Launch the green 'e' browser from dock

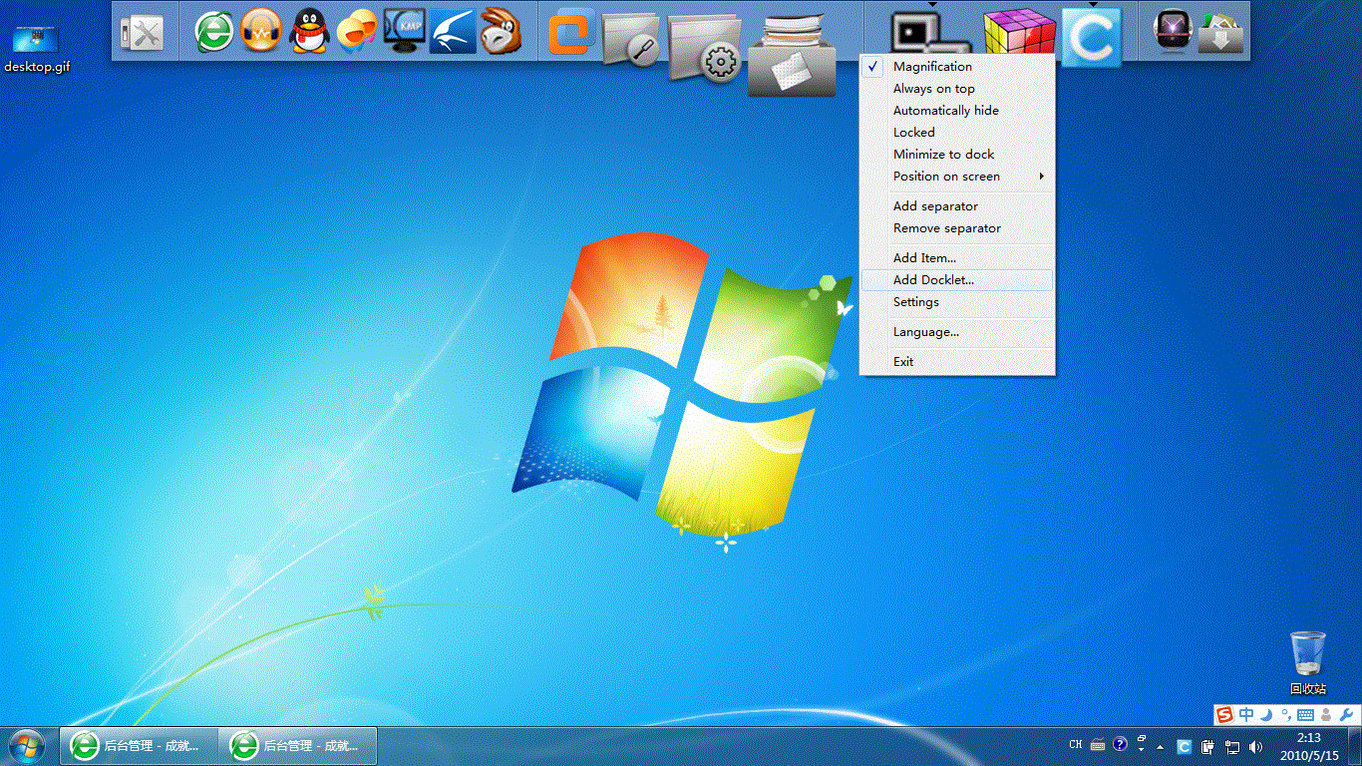213,33
